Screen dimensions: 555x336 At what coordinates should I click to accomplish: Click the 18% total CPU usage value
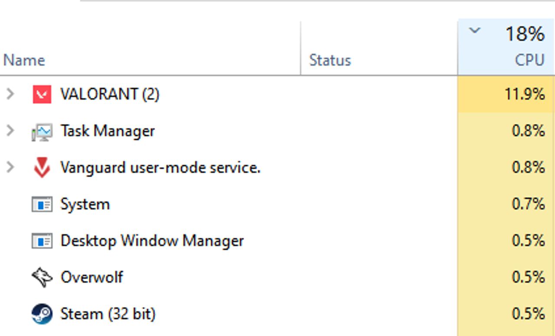[x=525, y=34]
